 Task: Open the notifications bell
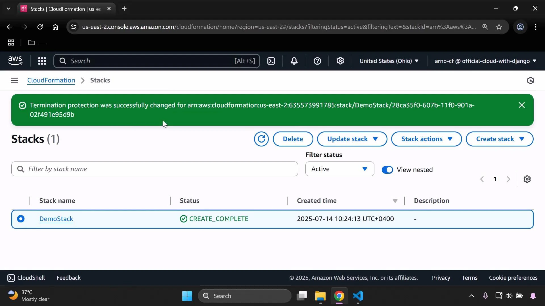(x=294, y=61)
